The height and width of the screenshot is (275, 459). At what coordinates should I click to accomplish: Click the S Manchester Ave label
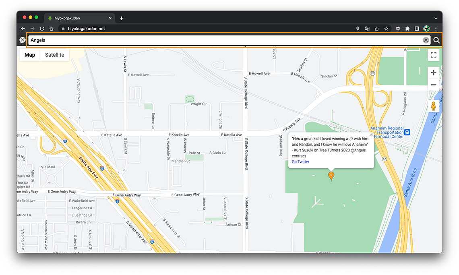(x=136, y=232)
